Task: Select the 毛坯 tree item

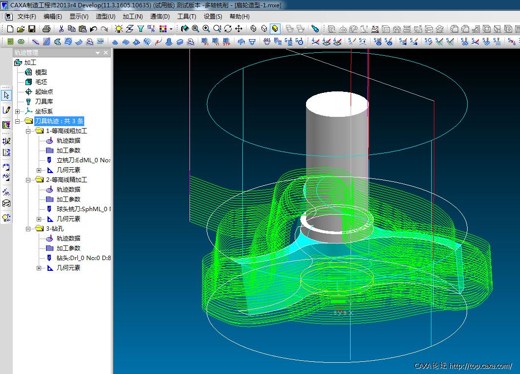Action: (x=41, y=82)
